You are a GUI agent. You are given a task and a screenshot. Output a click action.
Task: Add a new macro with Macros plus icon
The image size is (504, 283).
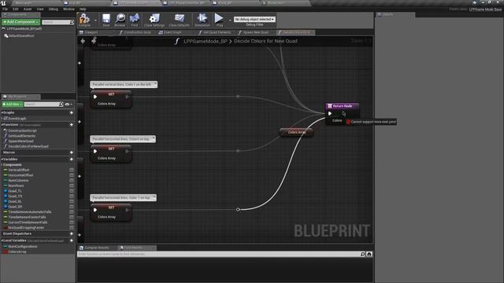[72, 153]
